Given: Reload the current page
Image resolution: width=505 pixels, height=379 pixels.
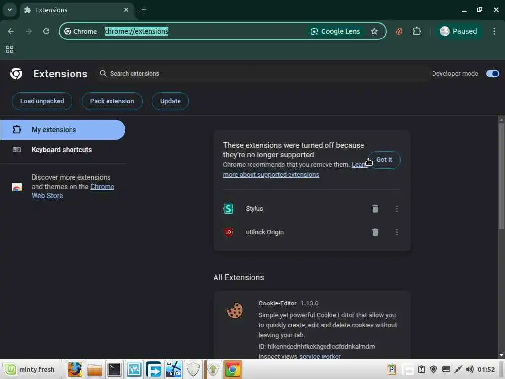Looking at the screenshot, I should click(46, 31).
